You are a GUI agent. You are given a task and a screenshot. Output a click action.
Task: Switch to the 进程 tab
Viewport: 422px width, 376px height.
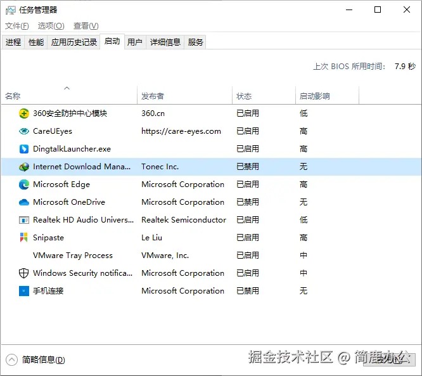coord(13,42)
